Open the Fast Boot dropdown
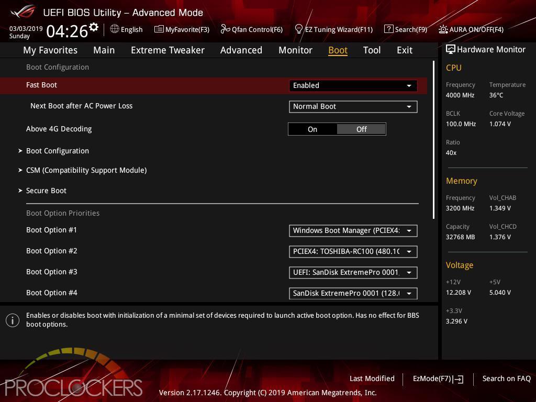Image resolution: width=536 pixels, height=402 pixels. (353, 85)
